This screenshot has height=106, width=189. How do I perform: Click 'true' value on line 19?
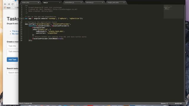click(x=60, y=39)
